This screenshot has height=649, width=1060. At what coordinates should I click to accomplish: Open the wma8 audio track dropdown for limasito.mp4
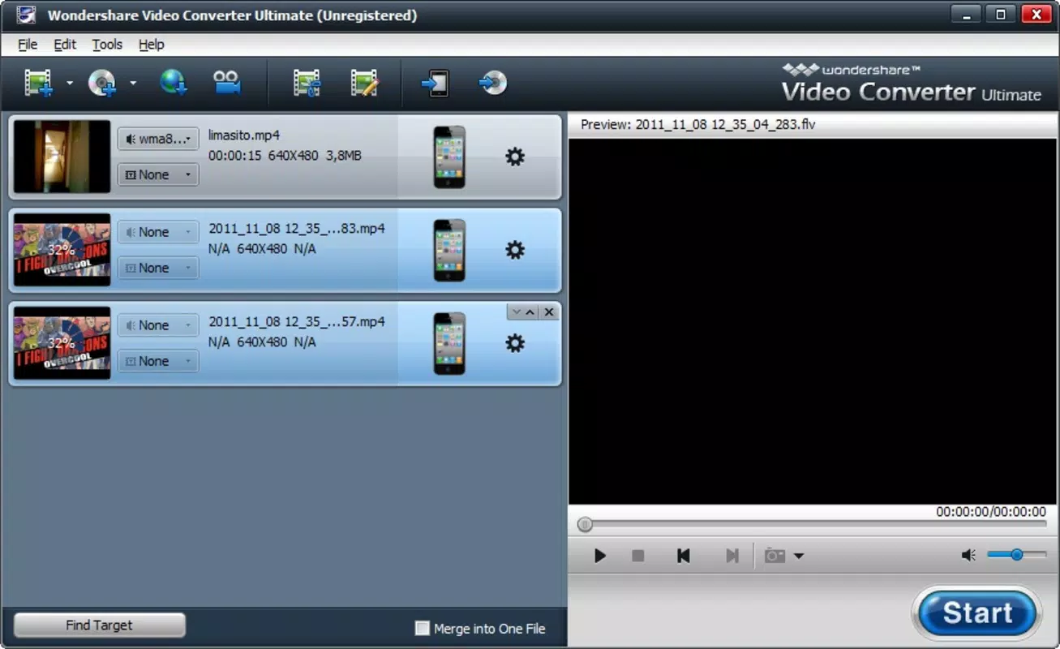158,139
